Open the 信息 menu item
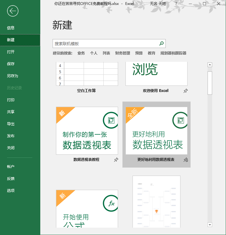Screen dimensions: 226x235 click(x=20, y=28)
